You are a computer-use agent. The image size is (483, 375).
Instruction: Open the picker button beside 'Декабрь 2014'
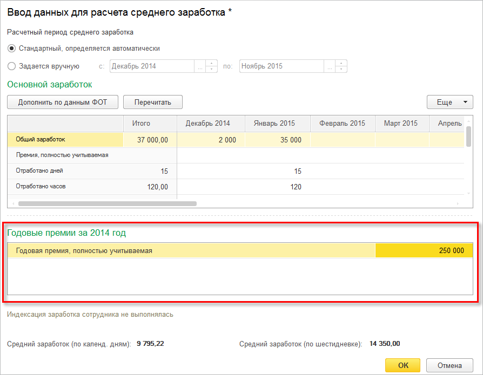point(200,66)
